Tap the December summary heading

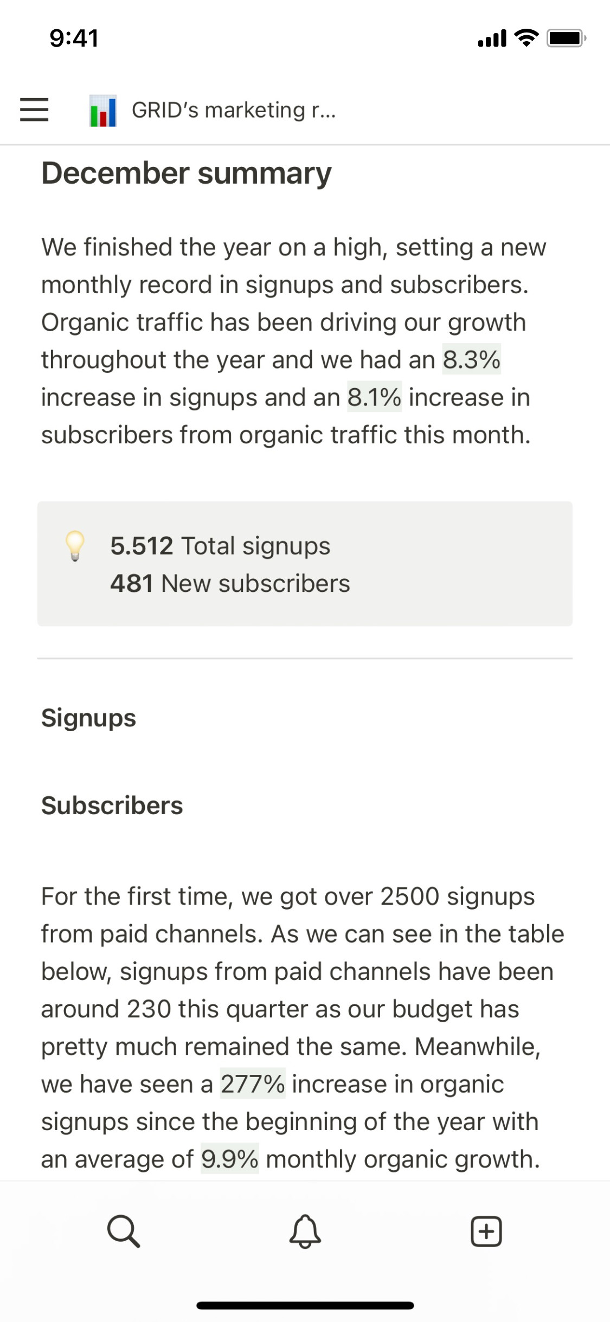pos(187,173)
